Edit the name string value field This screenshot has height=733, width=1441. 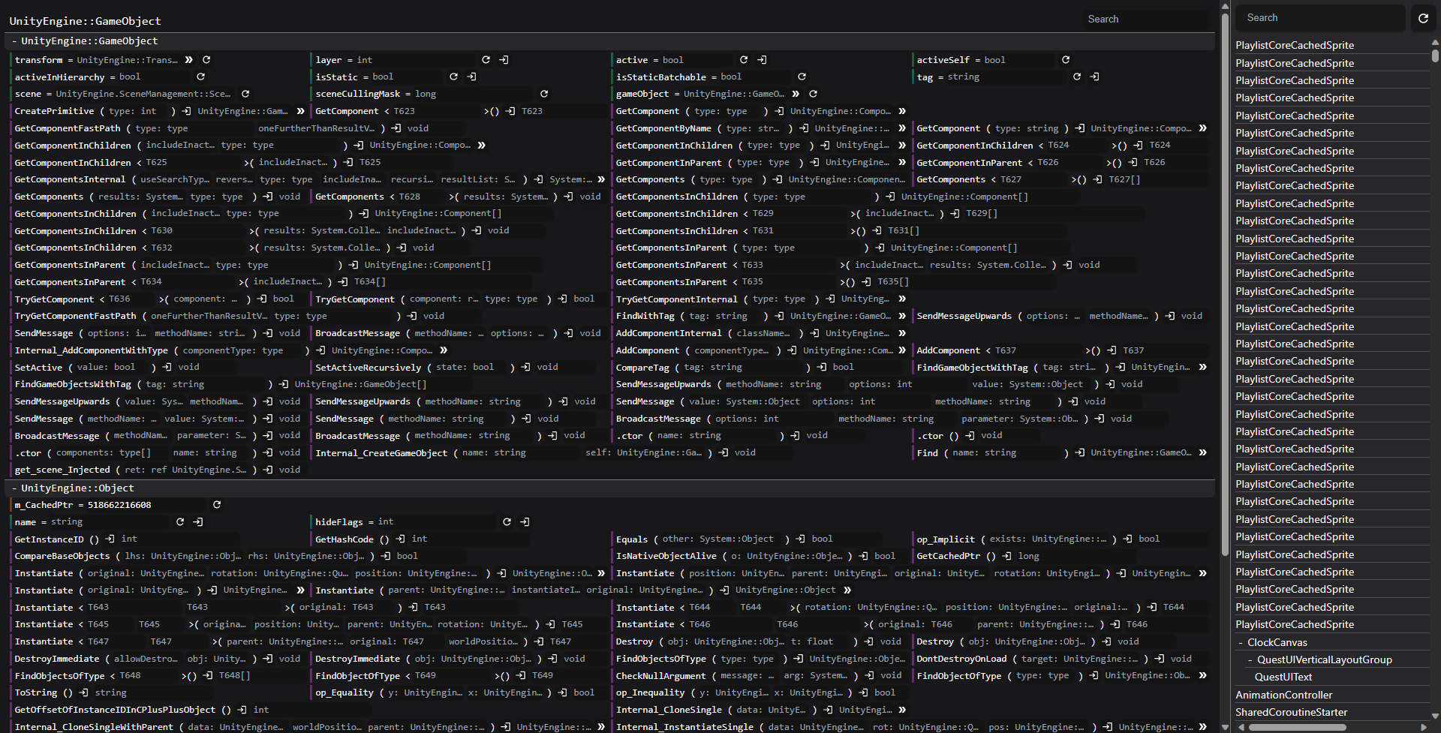pos(110,521)
